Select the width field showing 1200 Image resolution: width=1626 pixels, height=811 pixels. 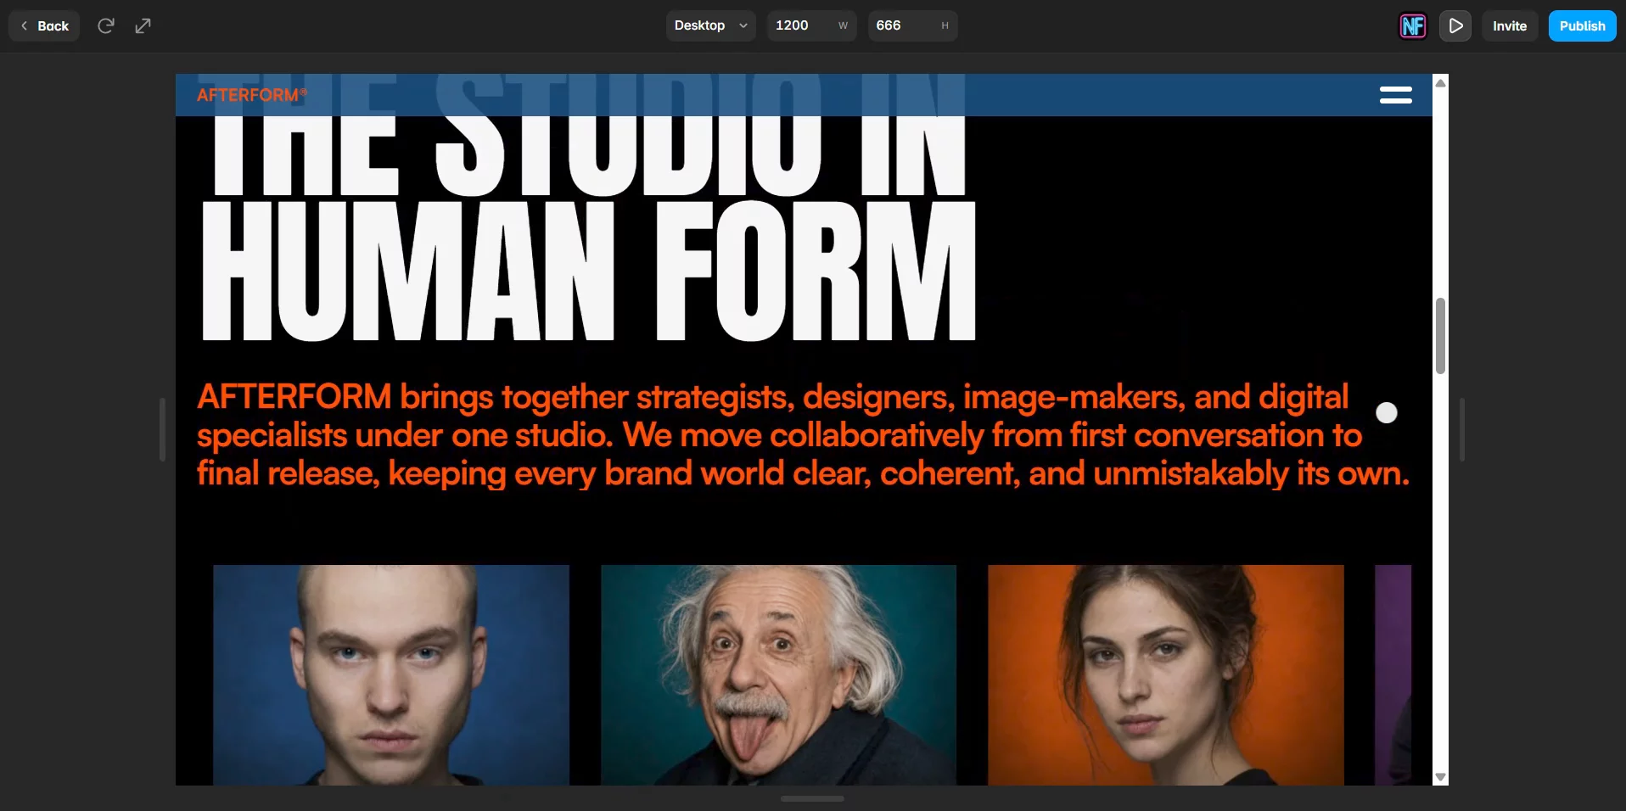tap(811, 25)
